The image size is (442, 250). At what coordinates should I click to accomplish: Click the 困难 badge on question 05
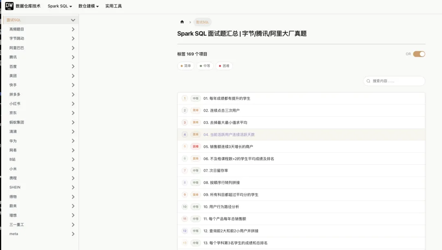[x=195, y=147]
